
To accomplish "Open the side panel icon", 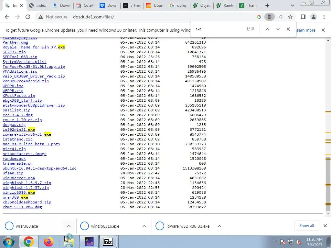I will click(303, 17).
